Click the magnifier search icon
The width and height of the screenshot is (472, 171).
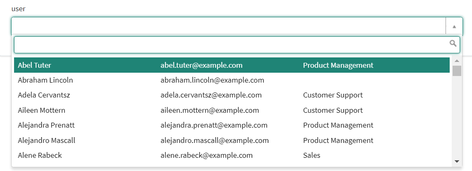[453, 43]
